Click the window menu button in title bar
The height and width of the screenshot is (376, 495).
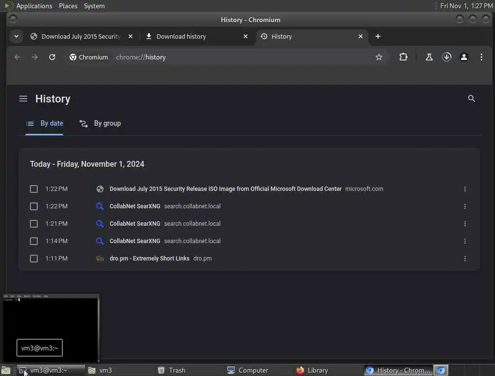click(x=13, y=20)
